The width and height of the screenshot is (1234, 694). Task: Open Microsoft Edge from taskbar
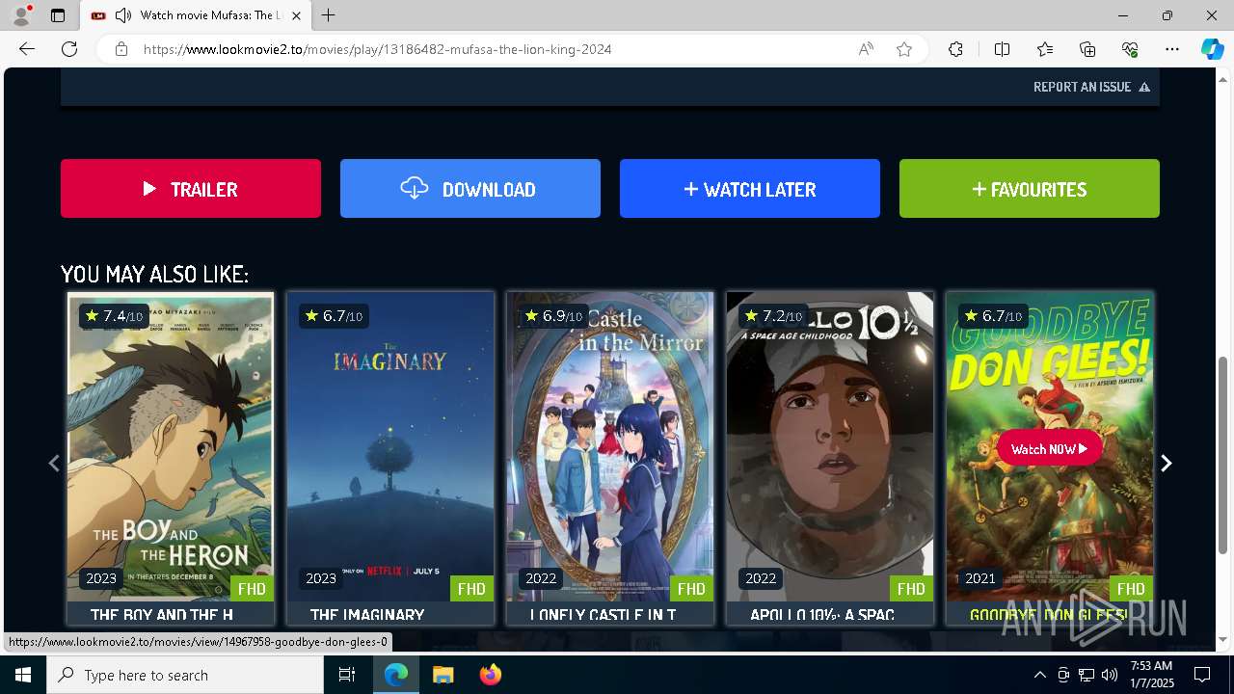click(x=396, y=675)
